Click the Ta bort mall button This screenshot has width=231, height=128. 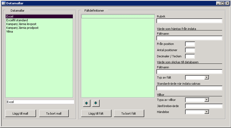54,114
